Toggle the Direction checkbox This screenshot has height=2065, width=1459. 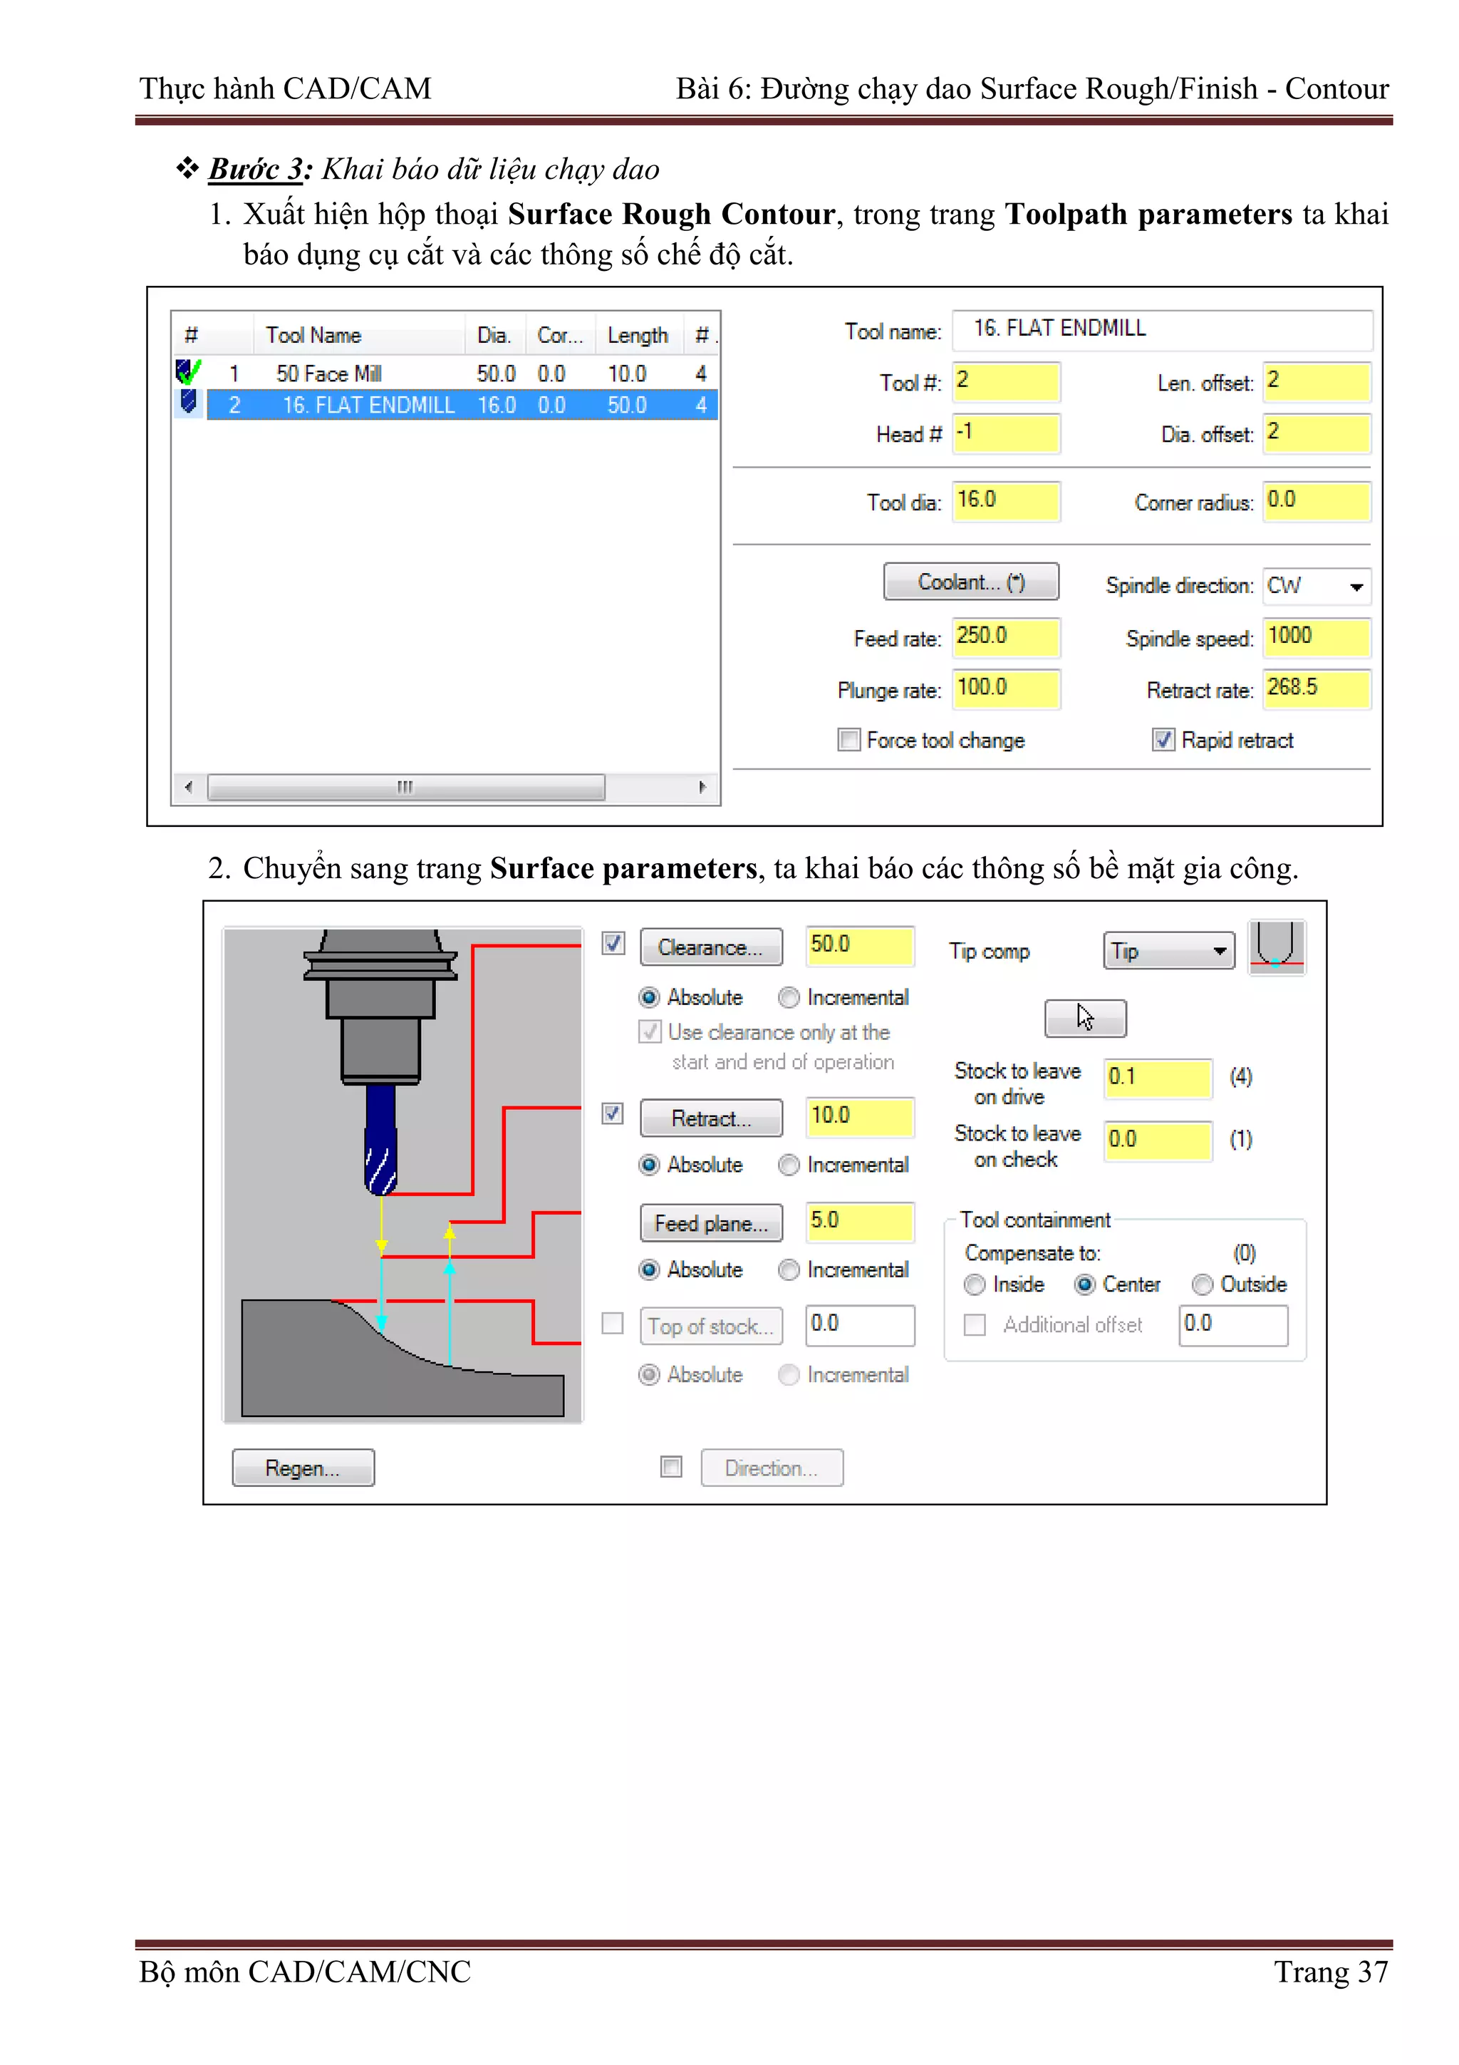pyautogui.click(x=672, y=1467)
